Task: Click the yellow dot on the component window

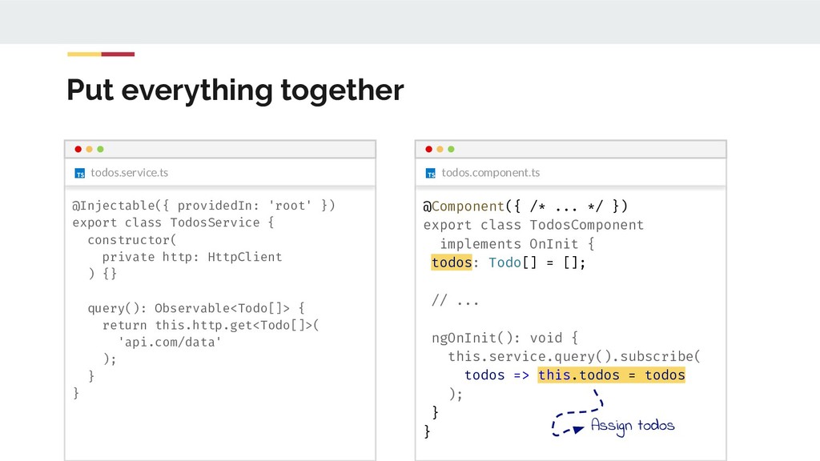Action: (440, 149)
